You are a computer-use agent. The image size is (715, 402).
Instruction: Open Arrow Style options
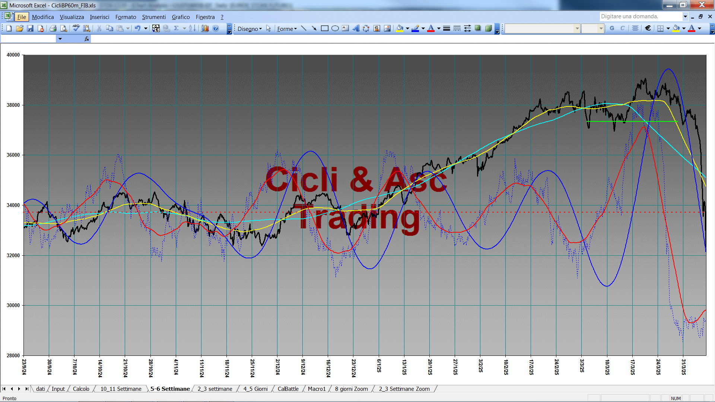(x=467, y=28)
